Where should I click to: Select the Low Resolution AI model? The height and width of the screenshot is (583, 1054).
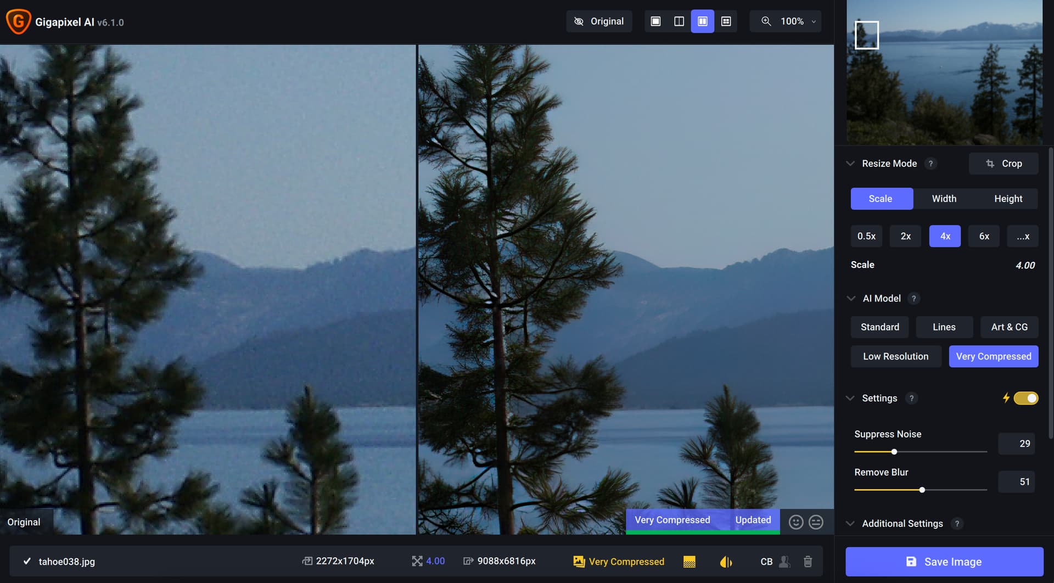(x=895, y=356)
